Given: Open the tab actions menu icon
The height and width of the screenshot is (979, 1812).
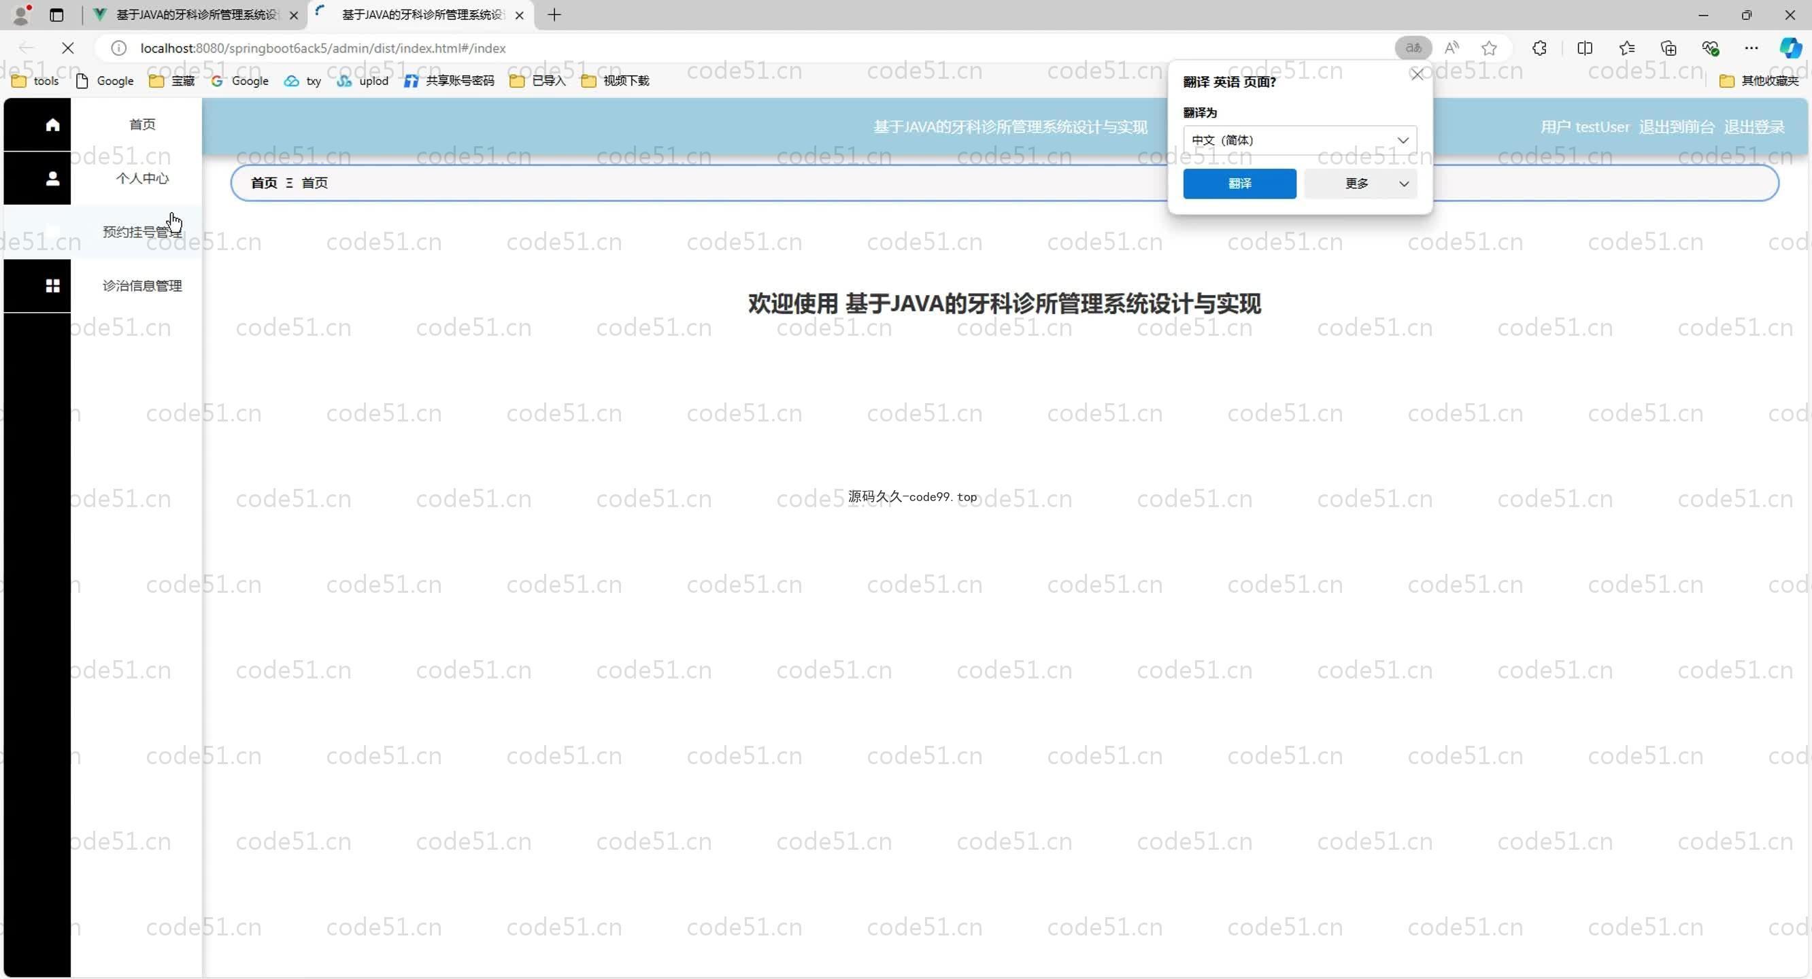Looking at the screenshot, I should click(x=56, y=15).
